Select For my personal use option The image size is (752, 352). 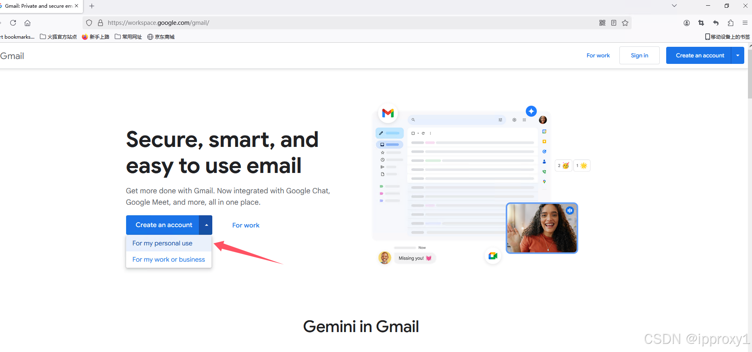[x=169, y=243]
